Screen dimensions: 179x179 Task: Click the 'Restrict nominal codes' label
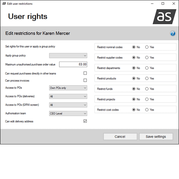point(110,47)
